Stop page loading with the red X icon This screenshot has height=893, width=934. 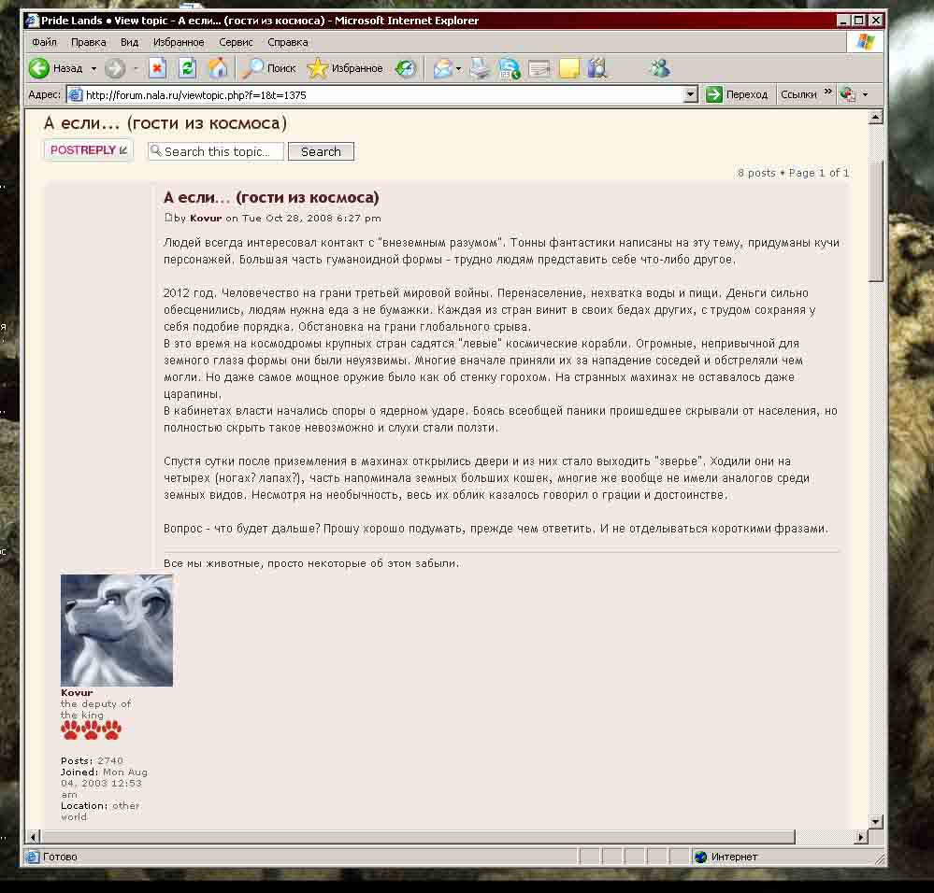click(157, 68)
